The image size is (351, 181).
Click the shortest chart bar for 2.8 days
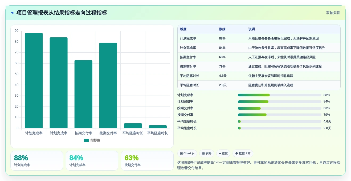158,127
